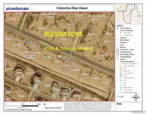Viewport: 146px width, 115px height.
Task: Click the County Boundary box symbol
Action: tap(117, 52)
